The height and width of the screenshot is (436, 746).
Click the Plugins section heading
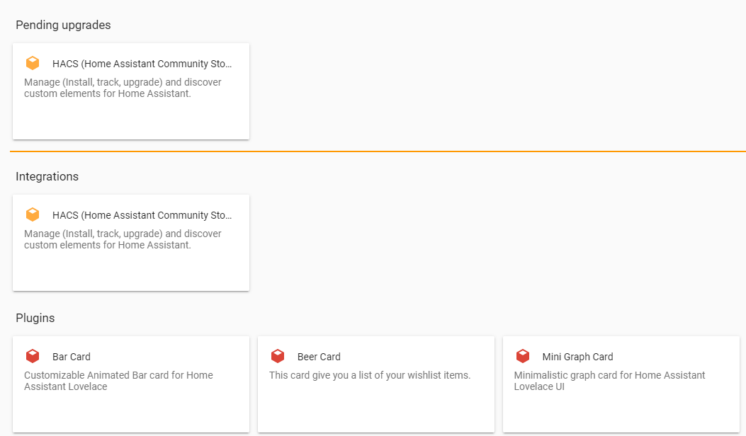pyautogui.click(x=35, y=319)
